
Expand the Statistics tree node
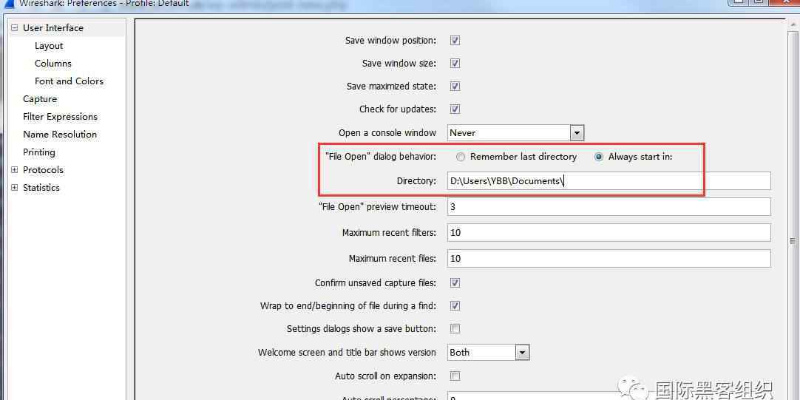(x=14, y=188)
